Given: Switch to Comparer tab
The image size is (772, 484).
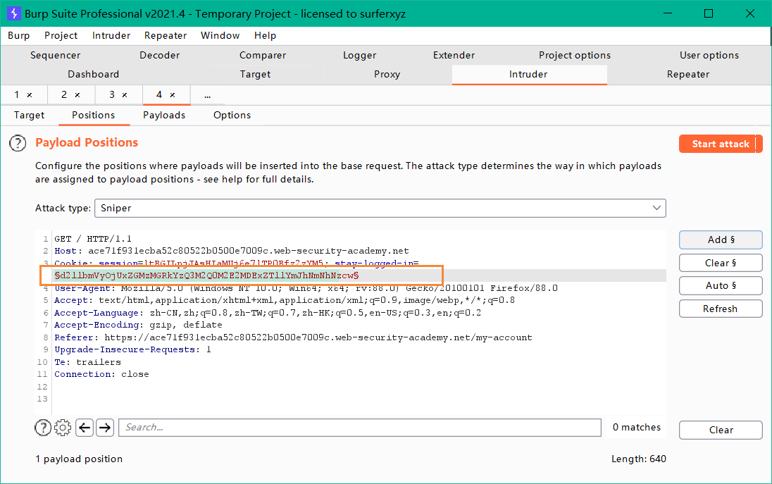Looking at the screenshot, I should click(263, 55).
